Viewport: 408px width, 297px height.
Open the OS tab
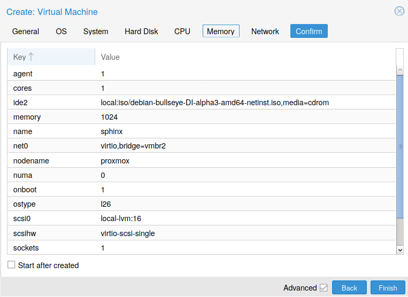61,32
